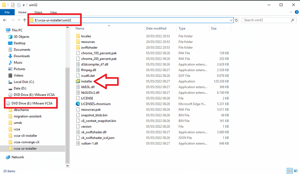Open the installer application file
This screenshot has width=300, height=174.
(x=87, y=81)
